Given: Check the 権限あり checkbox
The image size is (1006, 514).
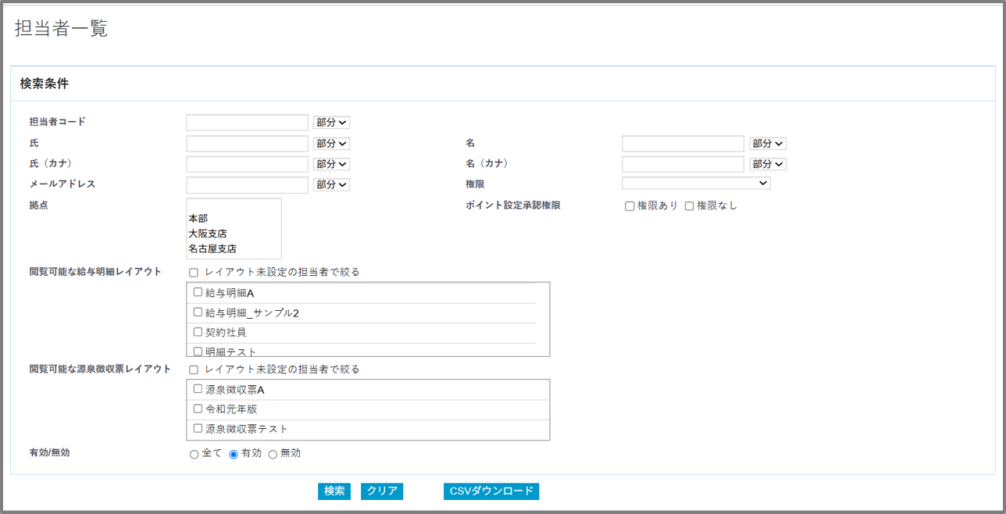Looking at the screenshot, I should coord(630,206).
